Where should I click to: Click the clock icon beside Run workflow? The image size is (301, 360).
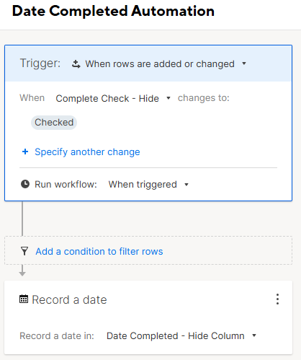25,184
